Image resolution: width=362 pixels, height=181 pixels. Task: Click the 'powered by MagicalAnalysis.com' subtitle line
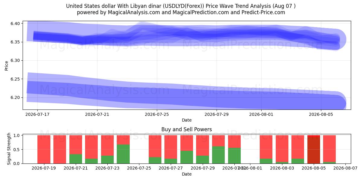(181, 12)
